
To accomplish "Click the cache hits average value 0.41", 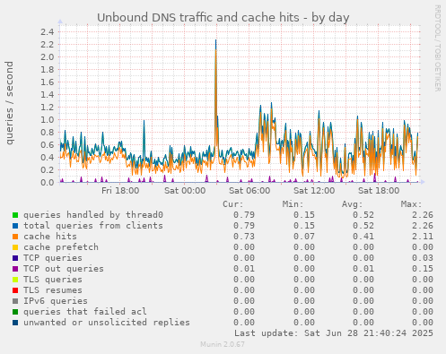I will point(363,237).
